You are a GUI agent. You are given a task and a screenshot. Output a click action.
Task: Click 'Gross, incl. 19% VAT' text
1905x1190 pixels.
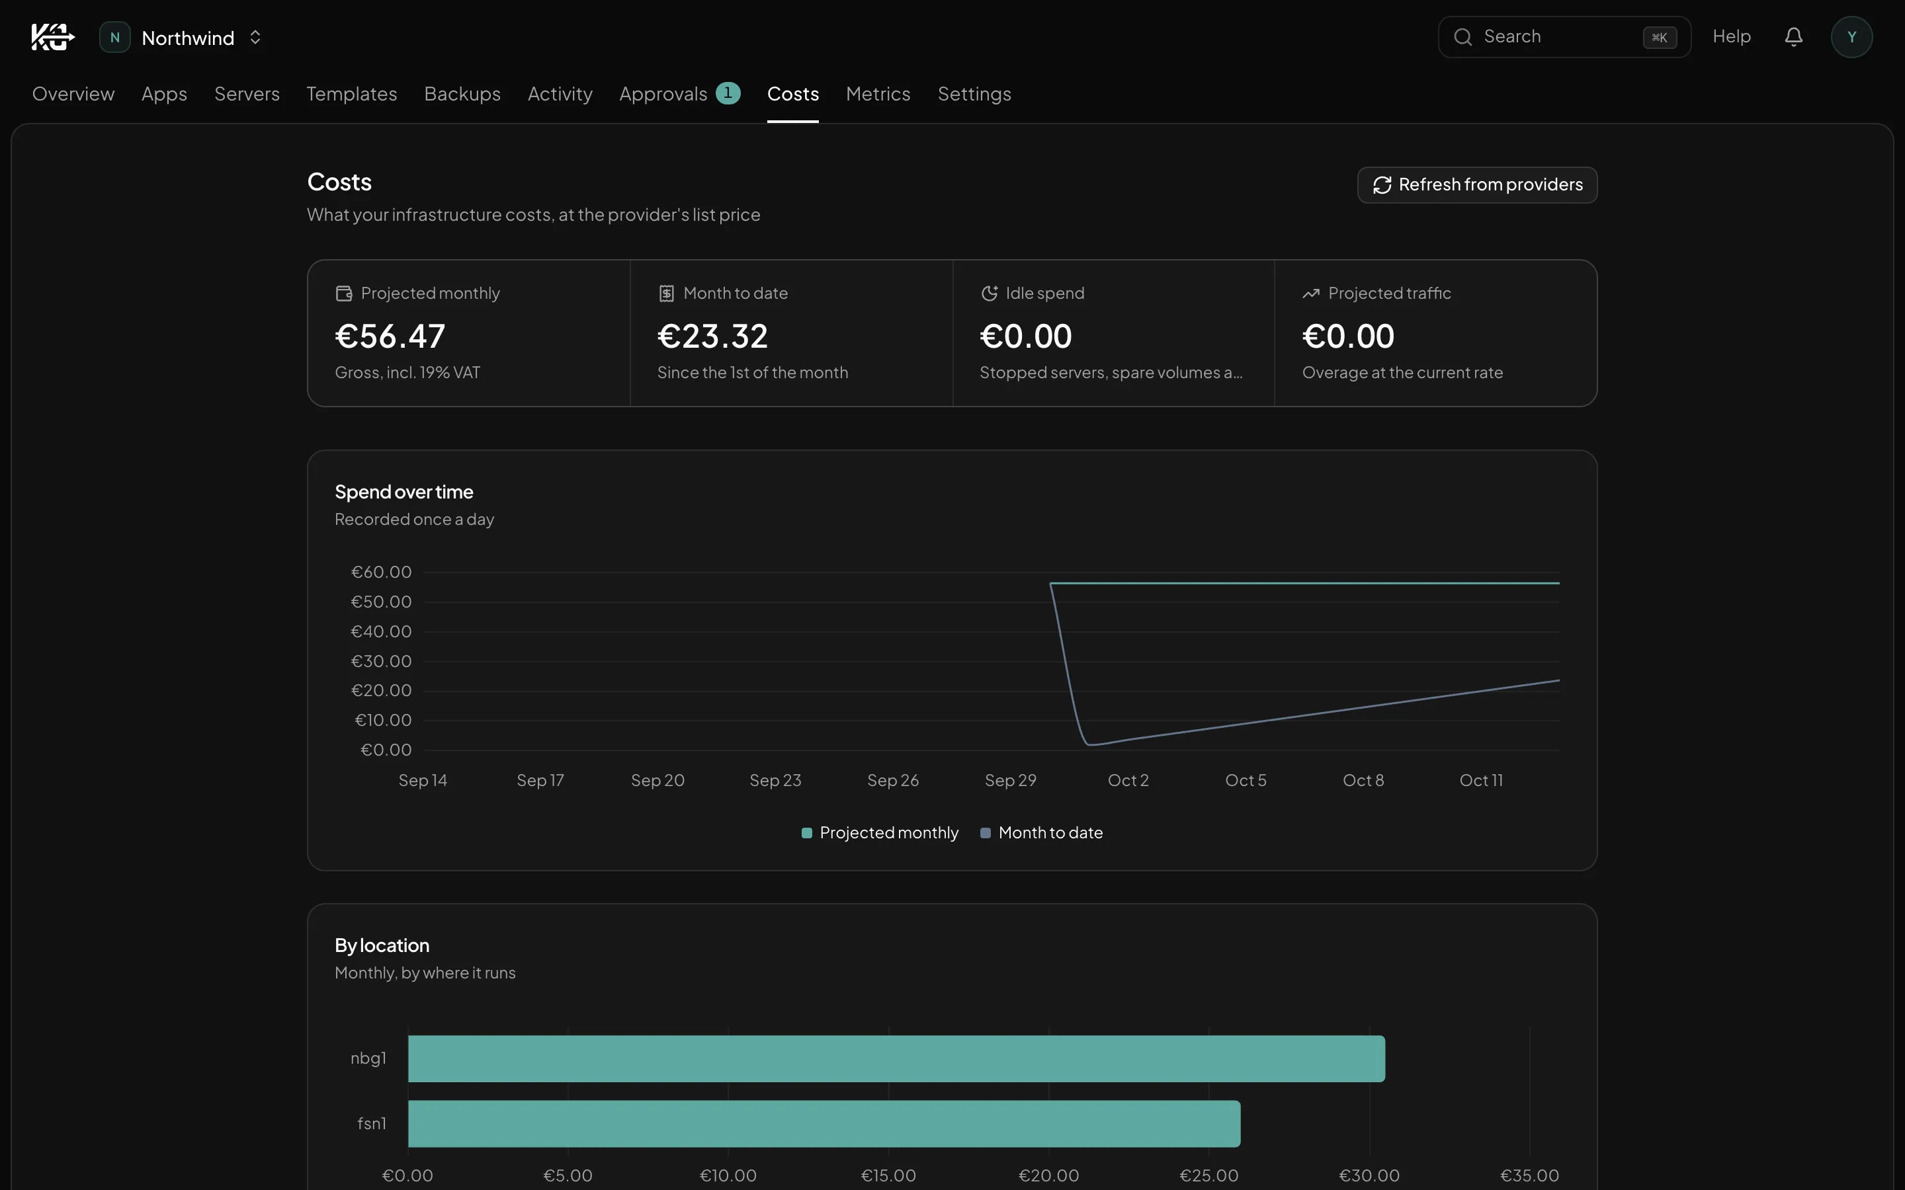(x=407, y=372)
